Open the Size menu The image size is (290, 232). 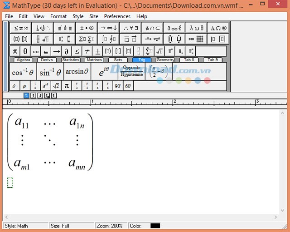pyautogui.click(x=94, y=16)
